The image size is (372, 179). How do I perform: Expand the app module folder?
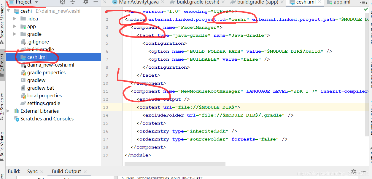click(x=15, y=26)
